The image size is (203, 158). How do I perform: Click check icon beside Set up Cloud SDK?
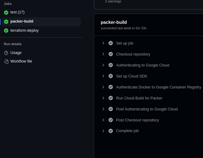tap(111, 76)
